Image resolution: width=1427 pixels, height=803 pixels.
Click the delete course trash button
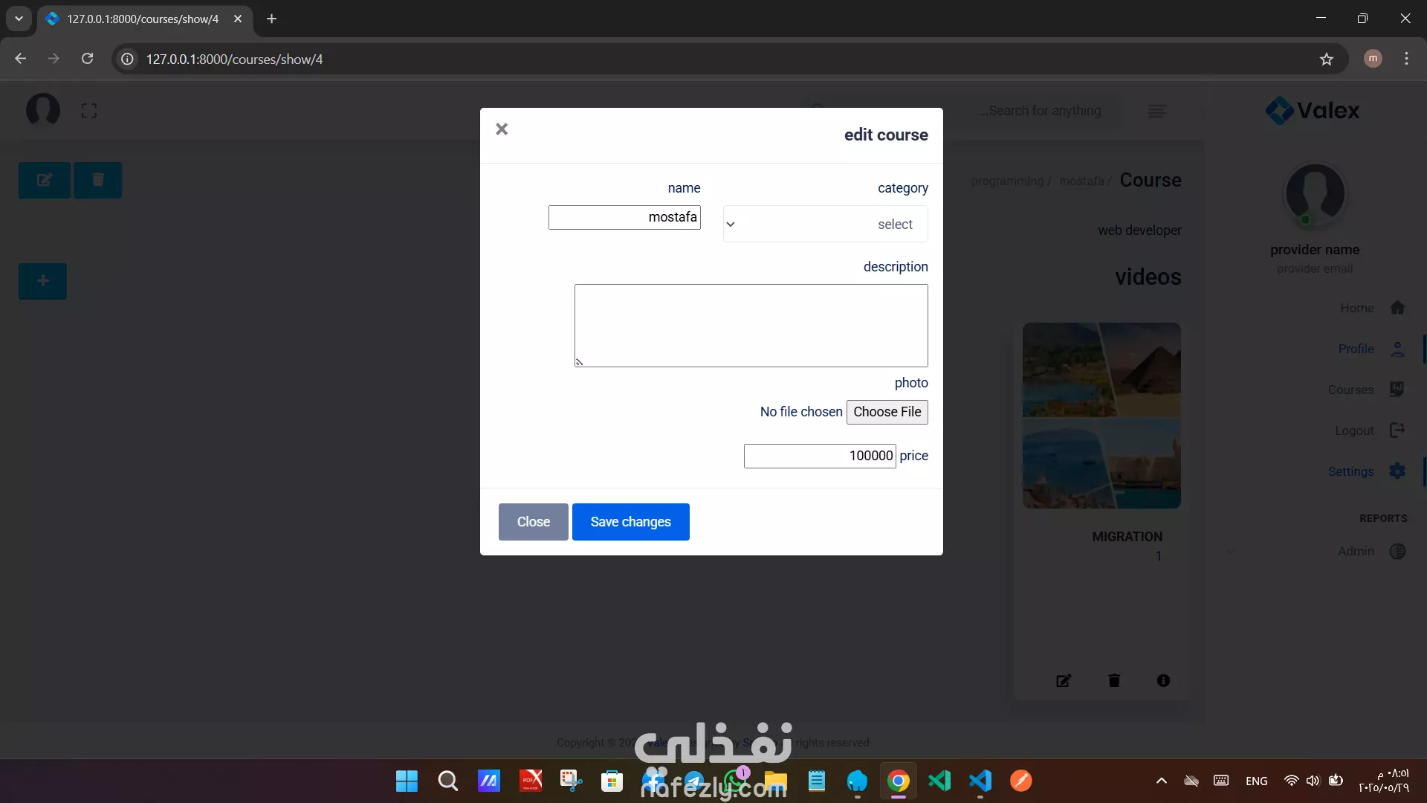[97, 180]
